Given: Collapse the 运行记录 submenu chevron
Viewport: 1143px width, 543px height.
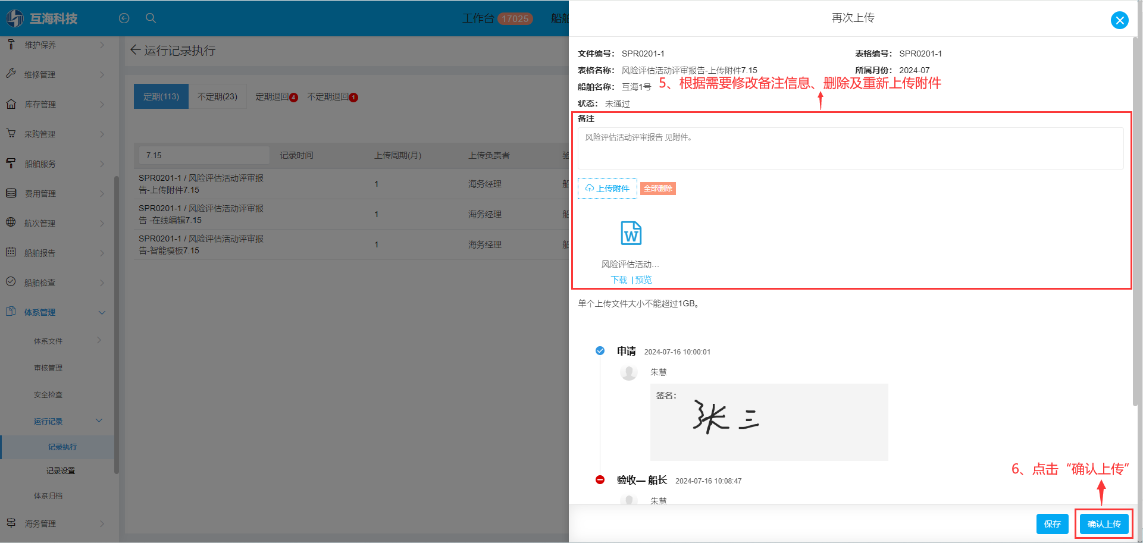Looking at the screenshot, I should coord(99,420).
